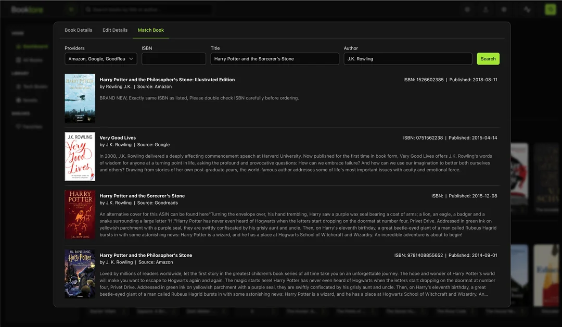The height and width of the screenshot is (327, 562).
Task: Expand the Providers dropdown
Action: pyautogui.click(x=101, y=59)
